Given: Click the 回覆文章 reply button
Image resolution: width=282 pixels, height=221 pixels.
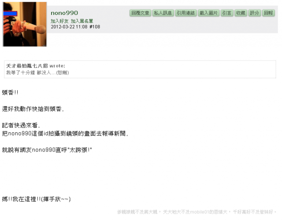Looking at the screenshot, I should tap(140, 13).
